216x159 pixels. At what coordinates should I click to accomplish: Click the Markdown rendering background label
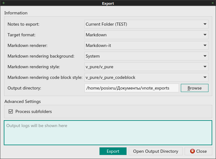[41, 56]
